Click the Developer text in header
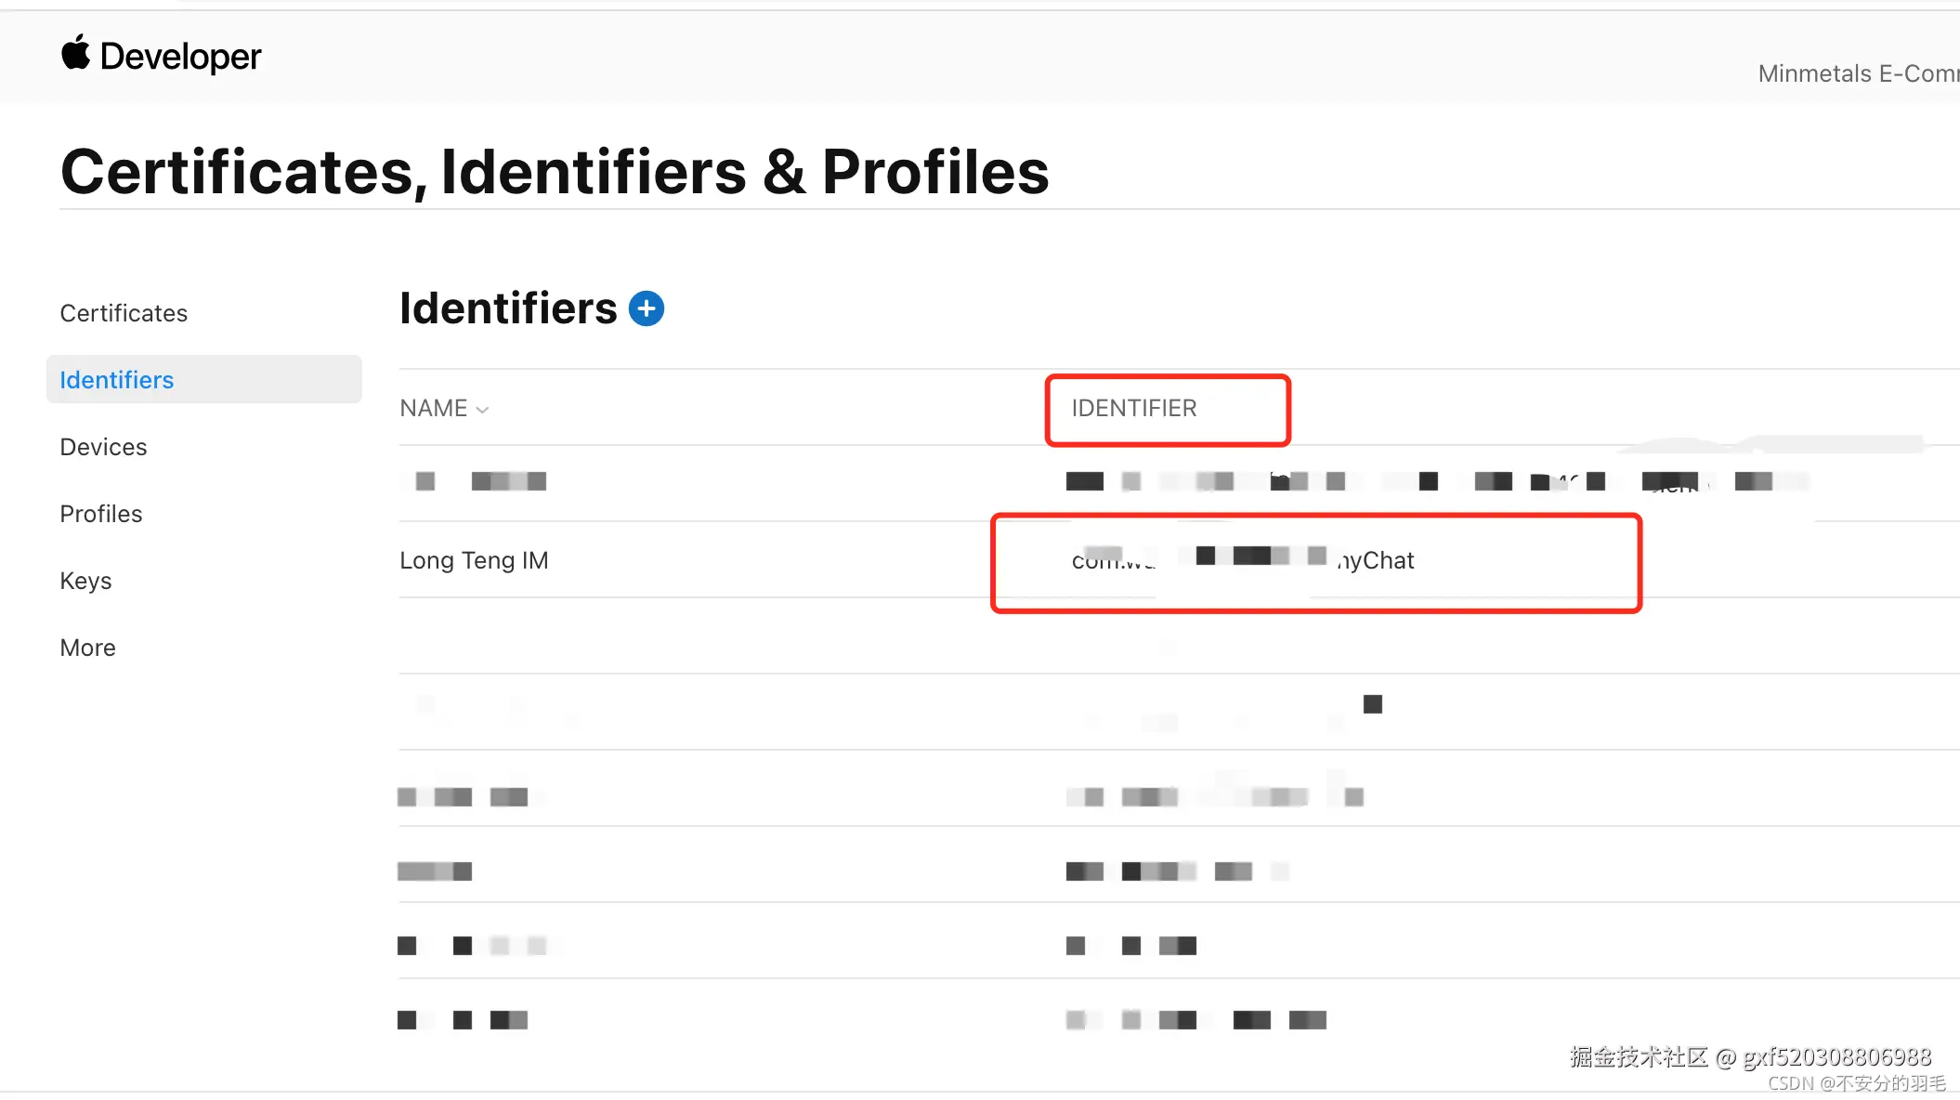This screenshot has height=1100, width=1960. [181, 57]
